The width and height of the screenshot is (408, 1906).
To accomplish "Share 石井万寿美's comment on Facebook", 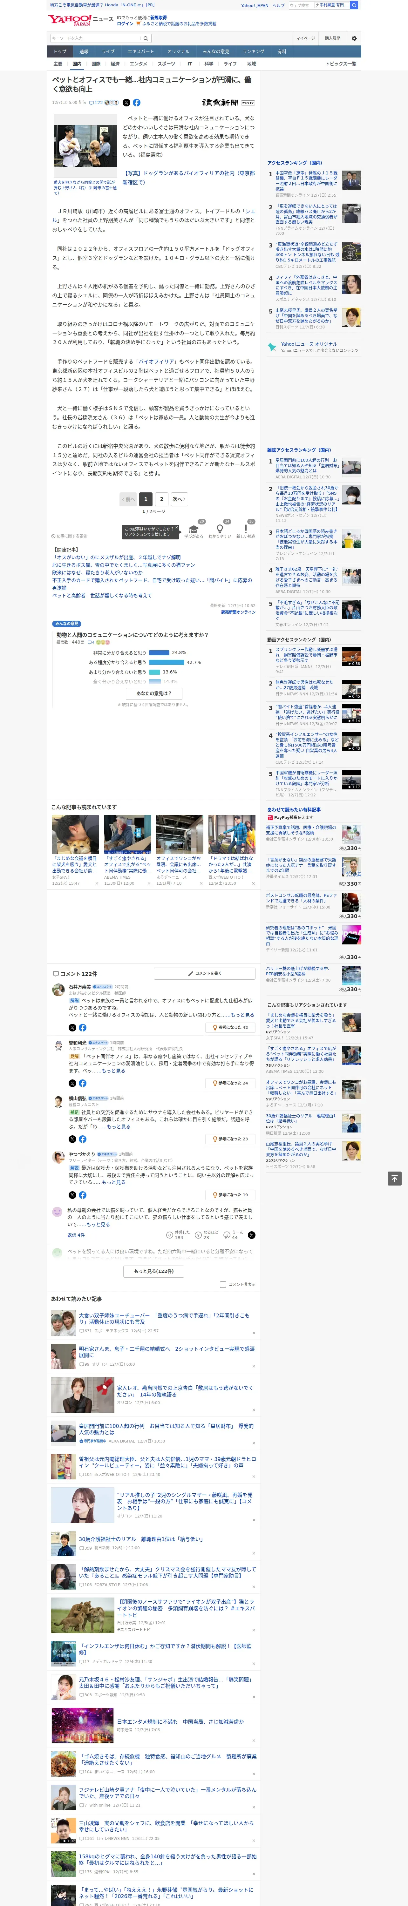I will (x=83, y=1027).
